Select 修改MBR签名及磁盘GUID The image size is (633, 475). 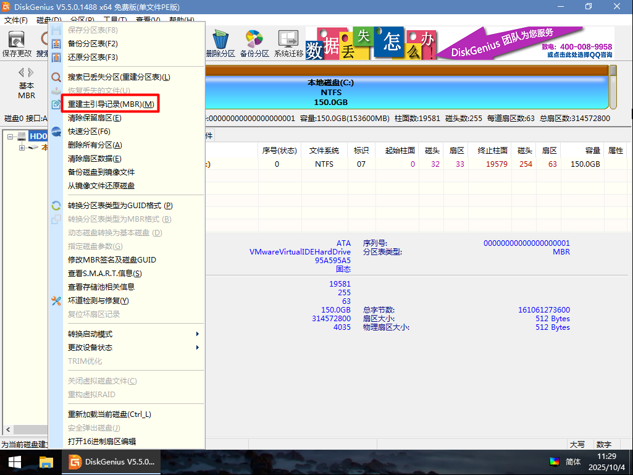pyautogui.click(x=112, y=259)
